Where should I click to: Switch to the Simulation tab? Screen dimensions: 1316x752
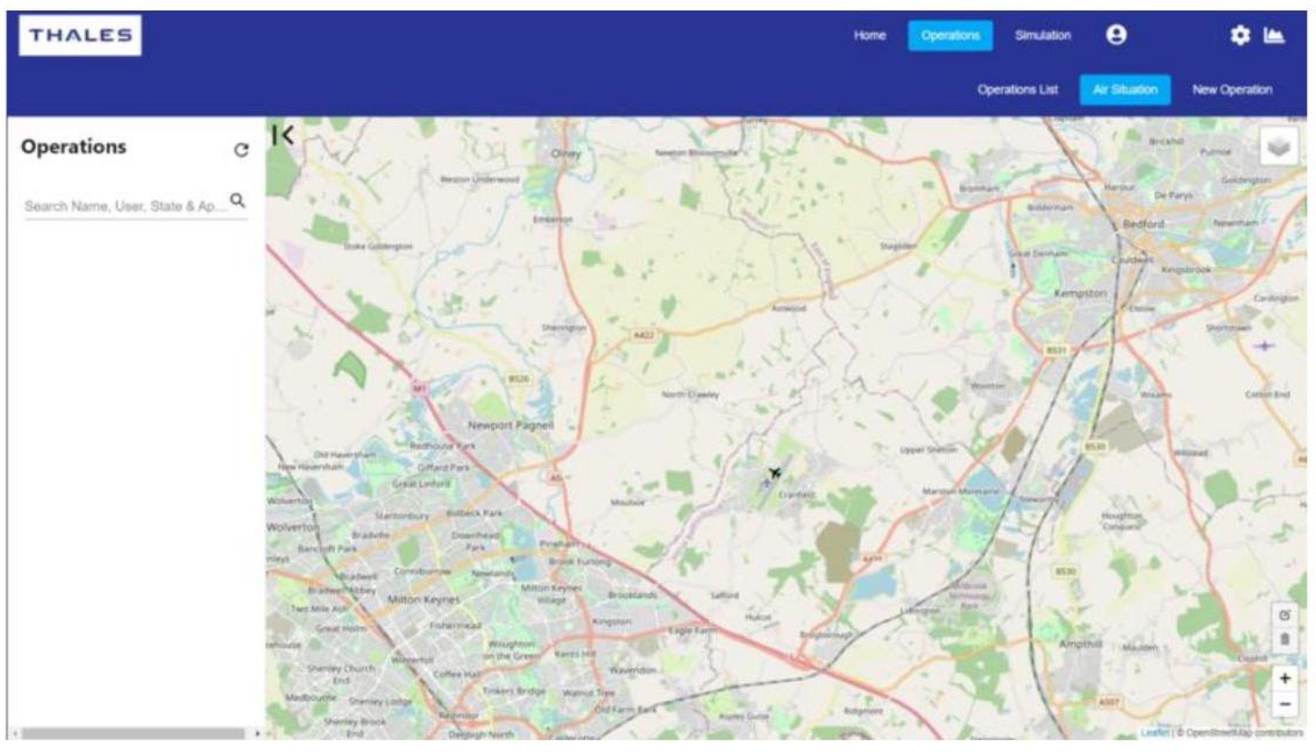(x=1042, y=35)
